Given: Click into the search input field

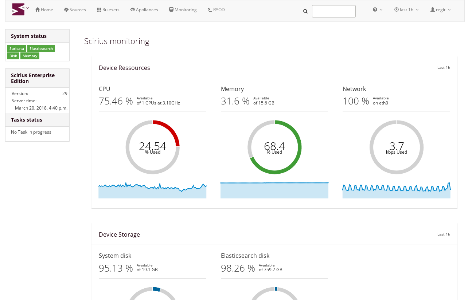Looking at the screenshot, I should (334, 11).
